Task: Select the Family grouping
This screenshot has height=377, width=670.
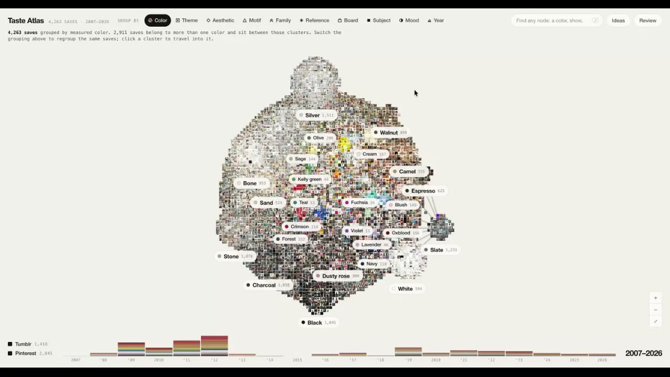Action: [280, 21]
